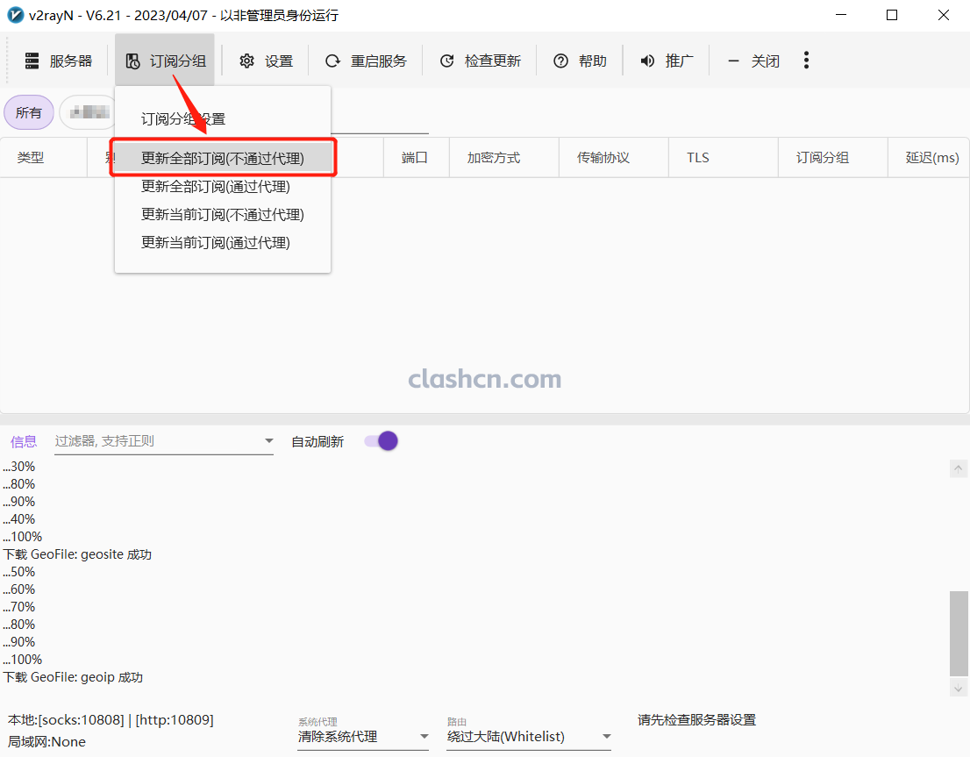Click the 推广 toolbar button

click(667, 61)
